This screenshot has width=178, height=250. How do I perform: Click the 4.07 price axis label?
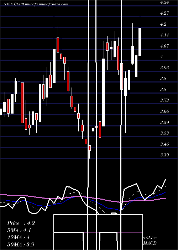(165, 46)
